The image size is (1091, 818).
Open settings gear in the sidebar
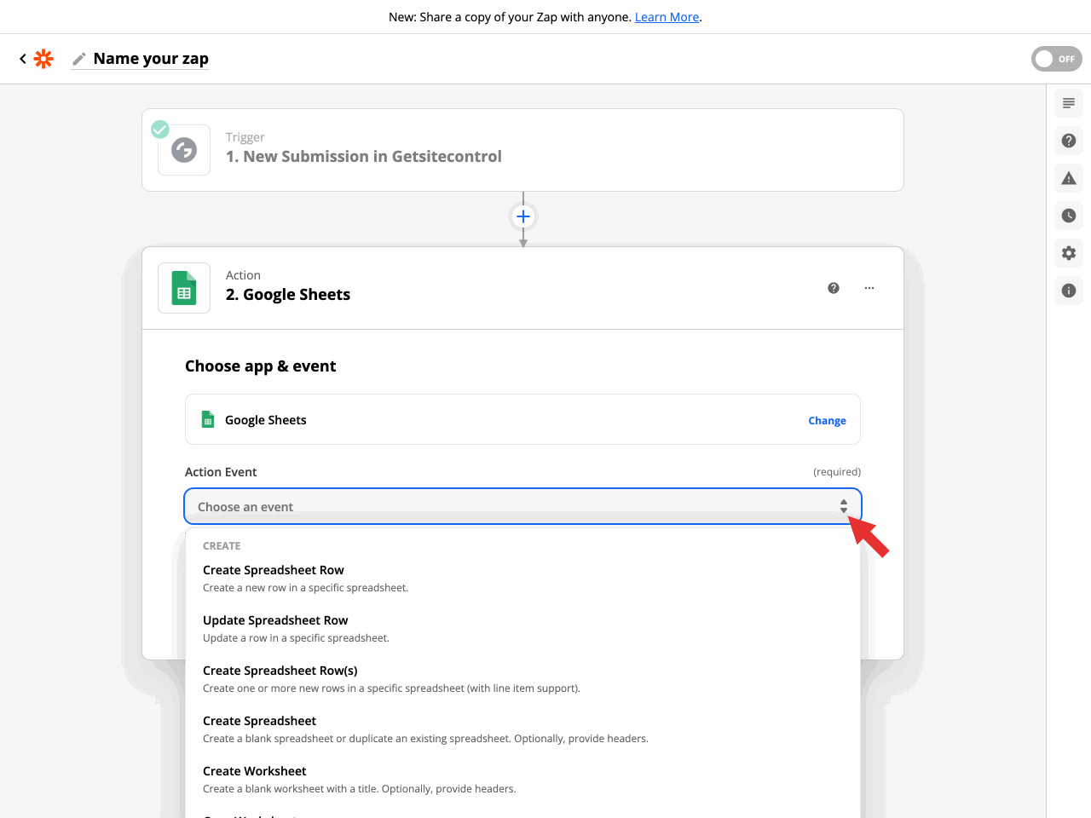1068,253
